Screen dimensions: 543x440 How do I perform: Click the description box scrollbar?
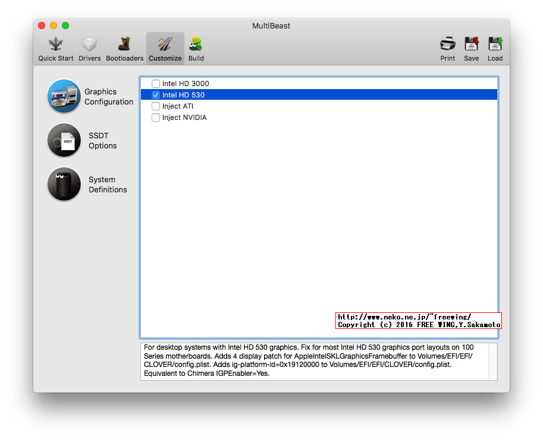pyautogui.click(x=493, y=362)
